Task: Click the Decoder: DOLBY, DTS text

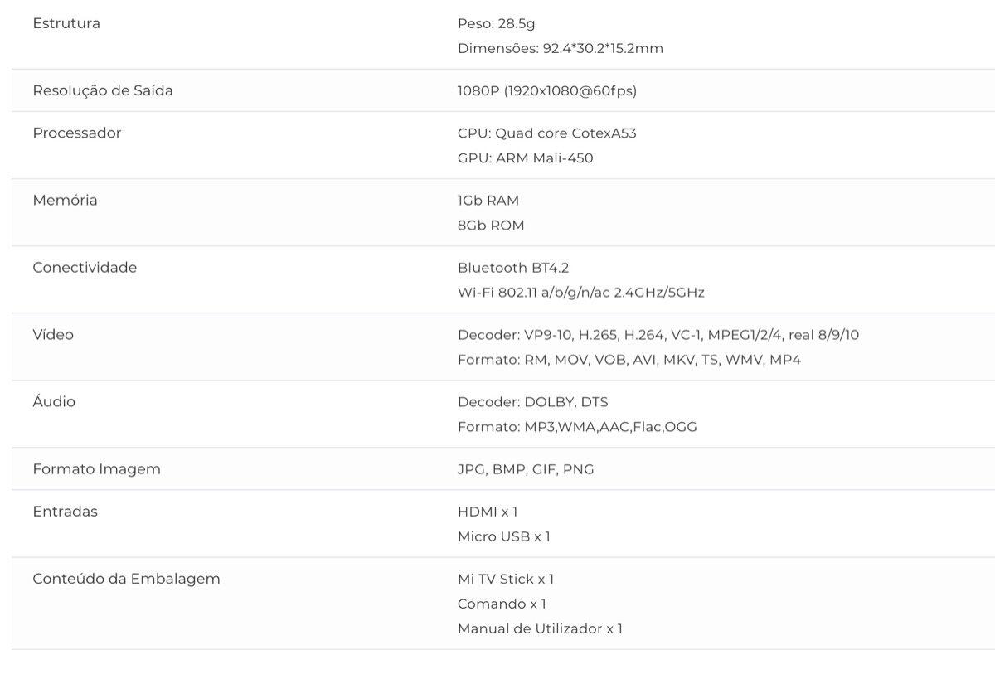Action: pyautogui.click(x=532, y=401)
